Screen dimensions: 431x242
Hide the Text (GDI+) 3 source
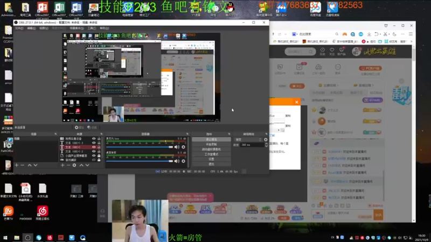click(94, 143)
